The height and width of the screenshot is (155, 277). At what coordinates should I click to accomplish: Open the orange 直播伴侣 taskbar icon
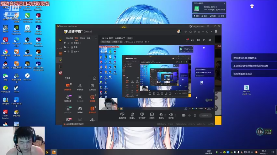click(x=54, y=152)
